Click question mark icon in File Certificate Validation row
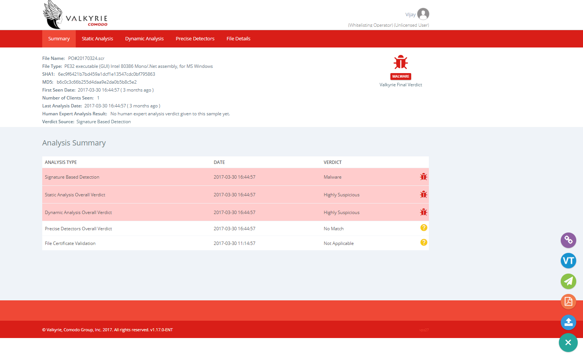This screenshot has width=583, height=358. 424,242
